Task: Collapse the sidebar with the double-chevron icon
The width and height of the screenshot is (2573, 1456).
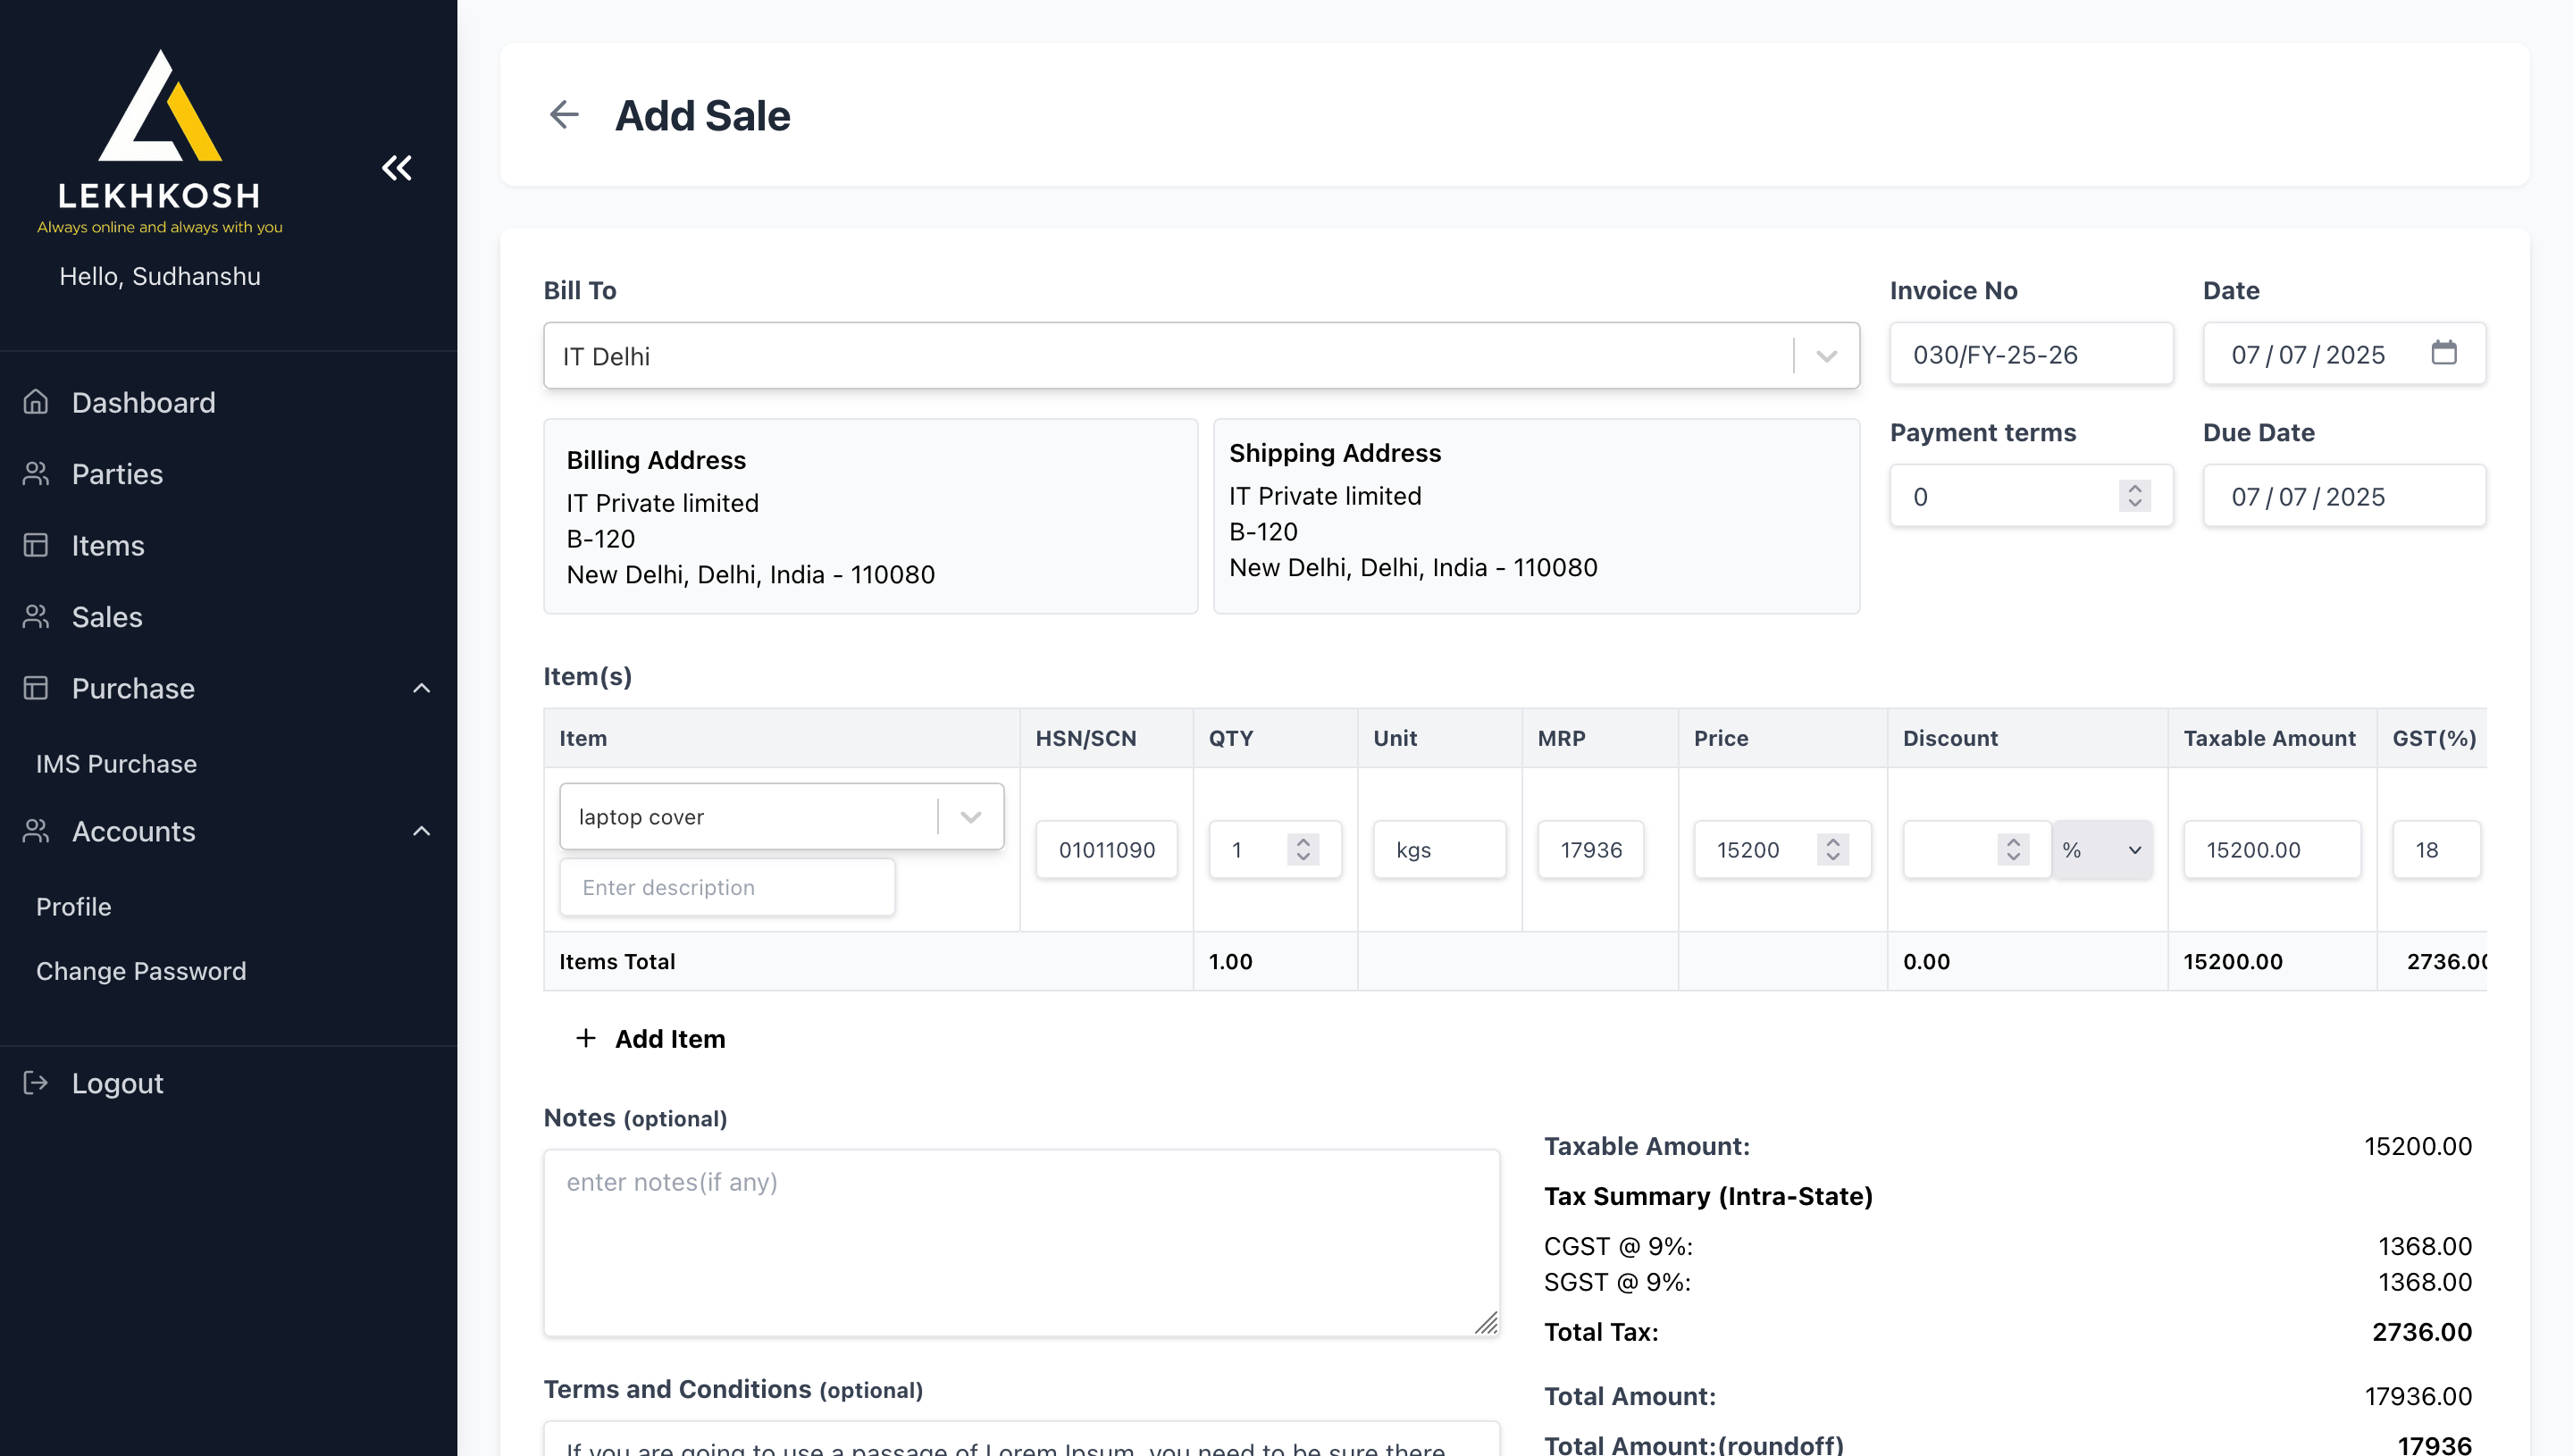Action: pos(397,167)
